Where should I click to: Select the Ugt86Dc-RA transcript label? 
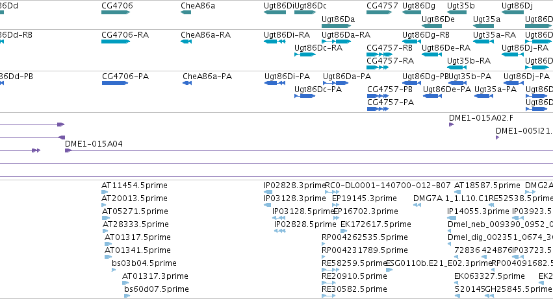tap(318, 47)
